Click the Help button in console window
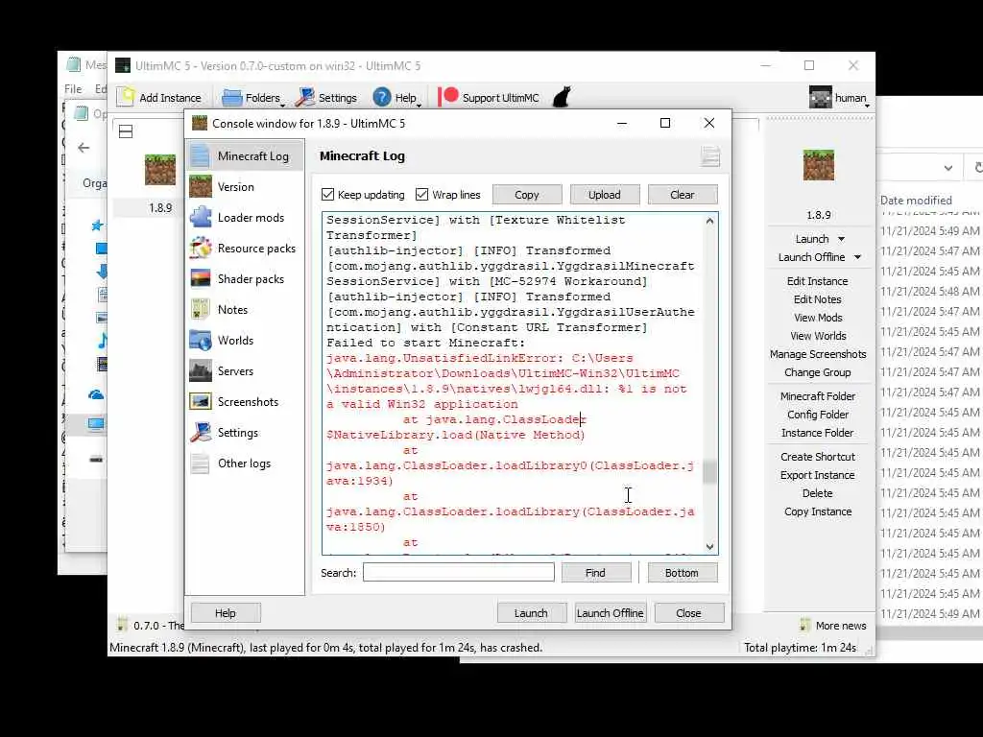The width and height of the screenshot is (983, 737). (225, 613)
